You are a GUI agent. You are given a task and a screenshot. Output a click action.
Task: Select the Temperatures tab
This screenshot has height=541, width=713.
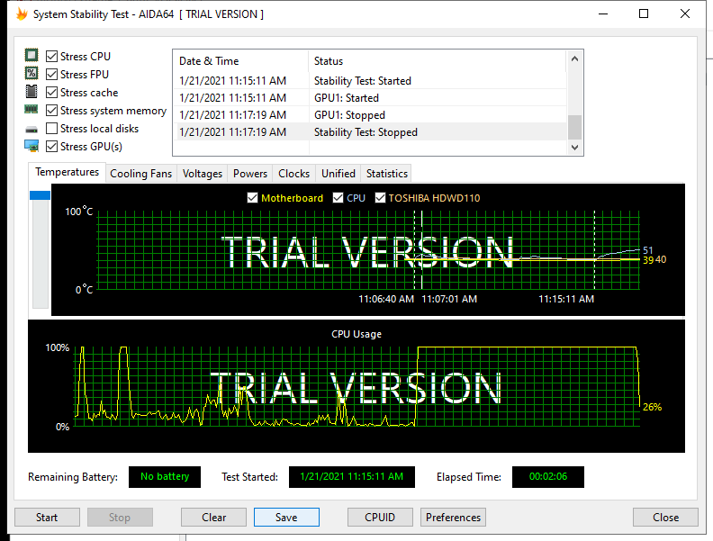tap(68, 172)
